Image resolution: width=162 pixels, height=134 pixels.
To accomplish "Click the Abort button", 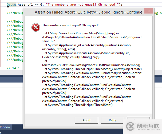I will pyautogui.click(x=86, y=120).
